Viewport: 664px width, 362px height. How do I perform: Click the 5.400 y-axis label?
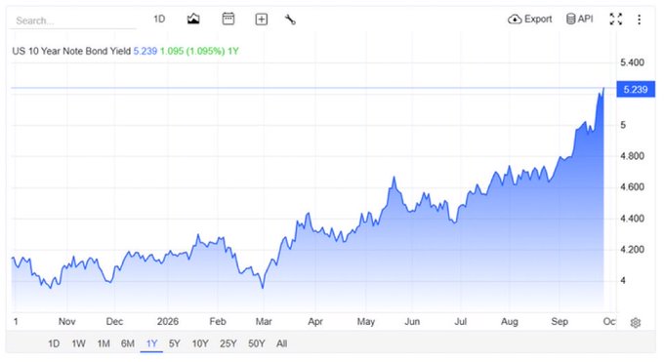click(x=632, y=62)
